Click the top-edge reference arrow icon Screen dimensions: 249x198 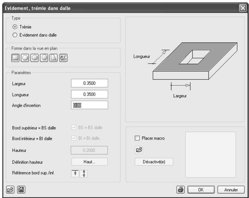click(x=75, y=173)
